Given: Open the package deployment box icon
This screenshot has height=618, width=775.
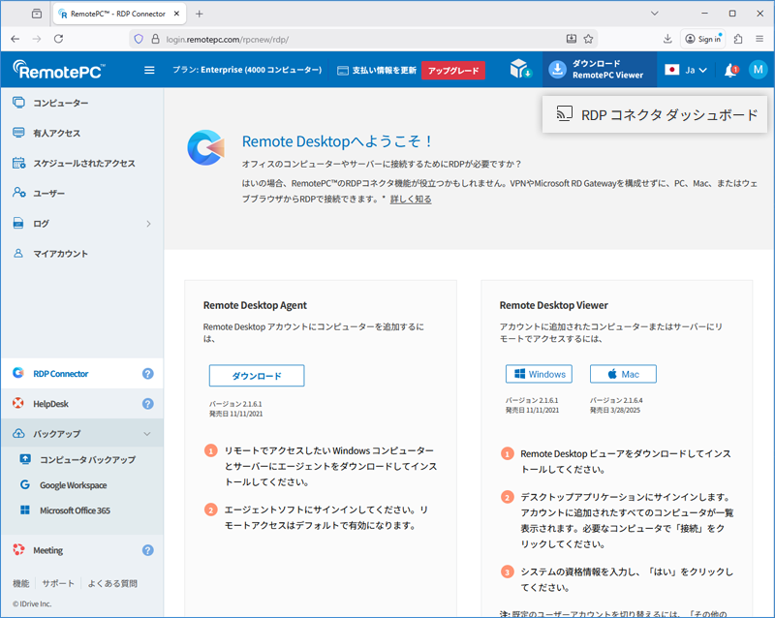Looking at the screenshot, I should (x=520, y=69).
